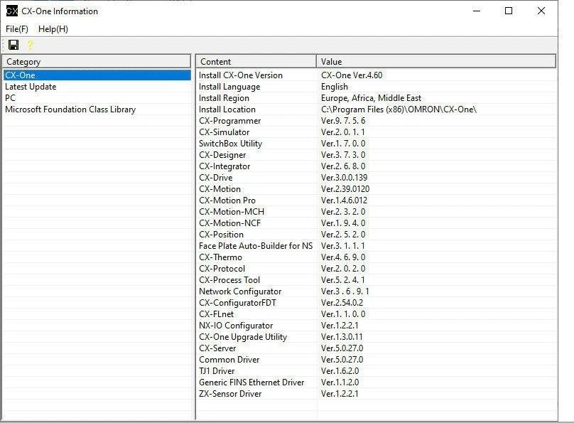Image resolution: width=574 pixels, height=423 pixels.
Task: Select the Install CX-One Version row
Action: coord(240,75)
